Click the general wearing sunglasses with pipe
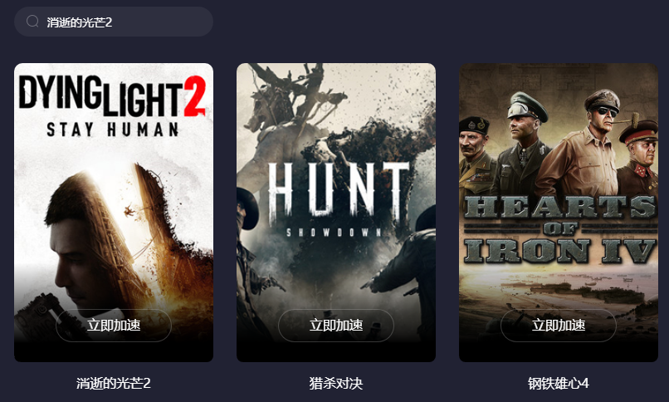This screenshot has height=402, width=669. pos(584,145)
